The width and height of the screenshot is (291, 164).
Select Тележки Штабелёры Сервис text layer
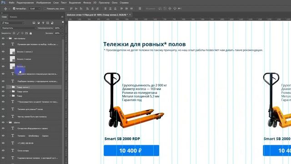33,136
